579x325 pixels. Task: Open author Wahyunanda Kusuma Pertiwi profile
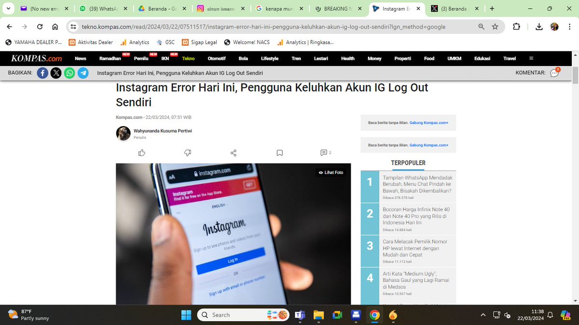point(163,130)
